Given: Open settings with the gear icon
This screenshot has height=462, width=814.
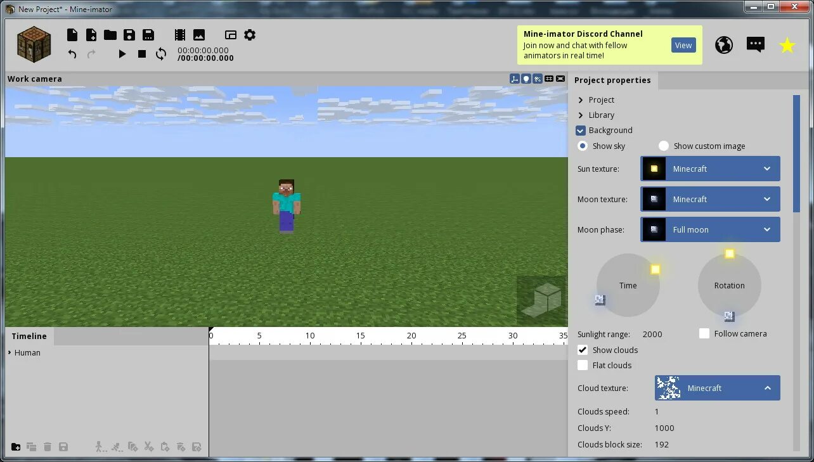Looking at the screenshot, I should click(250, 35).
